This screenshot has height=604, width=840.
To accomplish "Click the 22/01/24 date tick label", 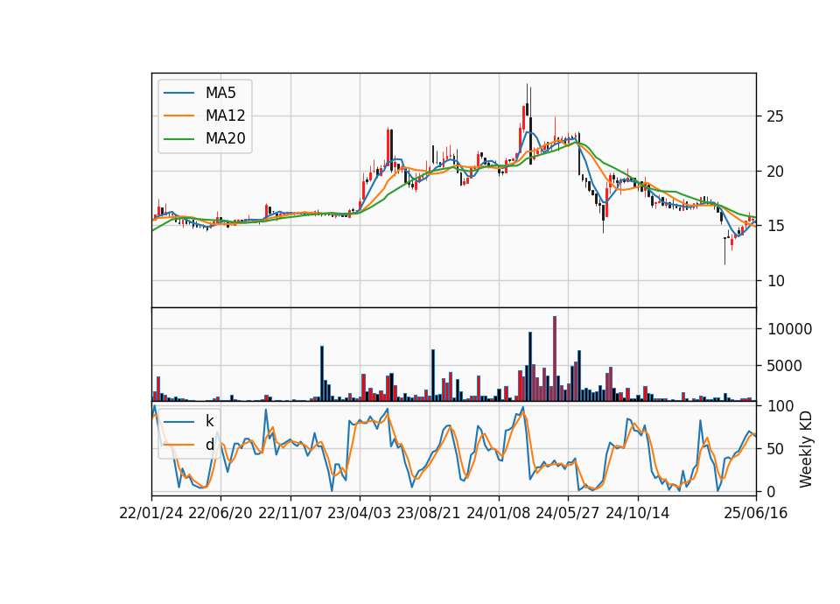I will click(x=151, y=514).
